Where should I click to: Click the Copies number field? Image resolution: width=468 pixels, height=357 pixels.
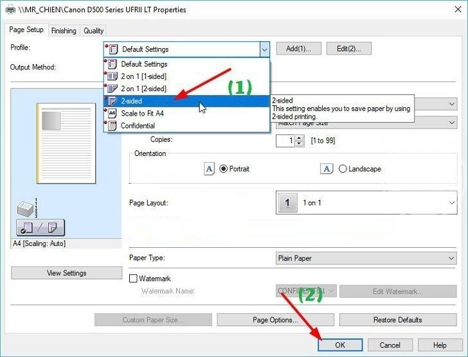pyautogui.click(x=285, y=141)
